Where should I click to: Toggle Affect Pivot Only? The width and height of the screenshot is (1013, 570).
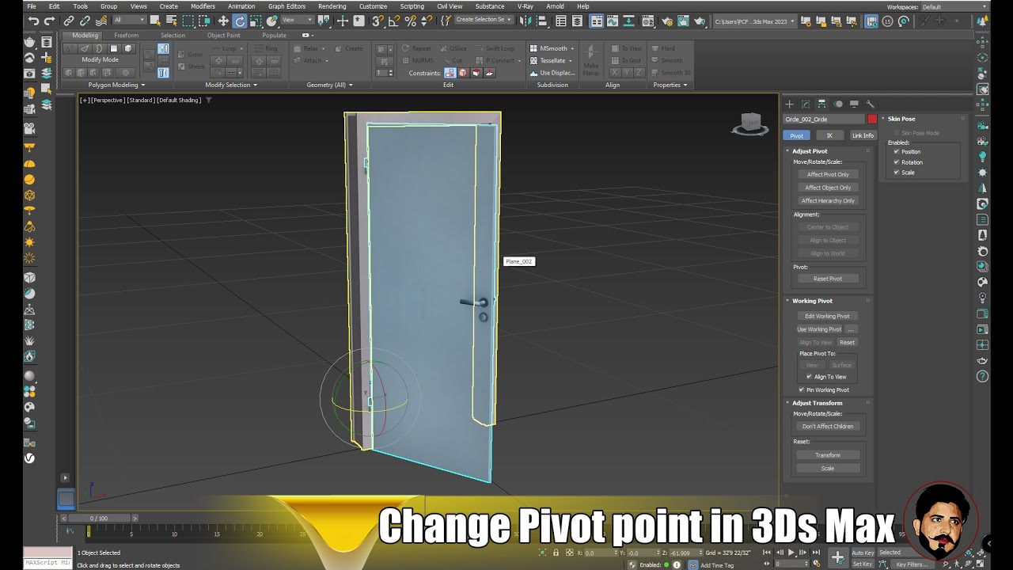828,174
